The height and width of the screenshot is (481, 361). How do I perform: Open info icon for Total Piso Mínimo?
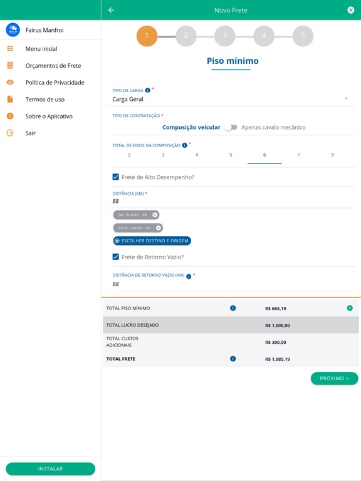[233, 308]
